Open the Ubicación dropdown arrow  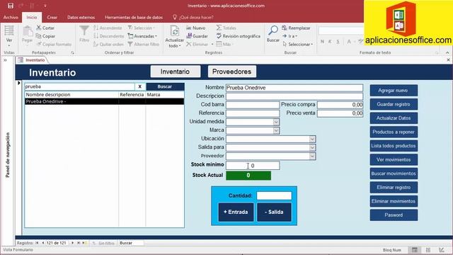click(312, 139)
